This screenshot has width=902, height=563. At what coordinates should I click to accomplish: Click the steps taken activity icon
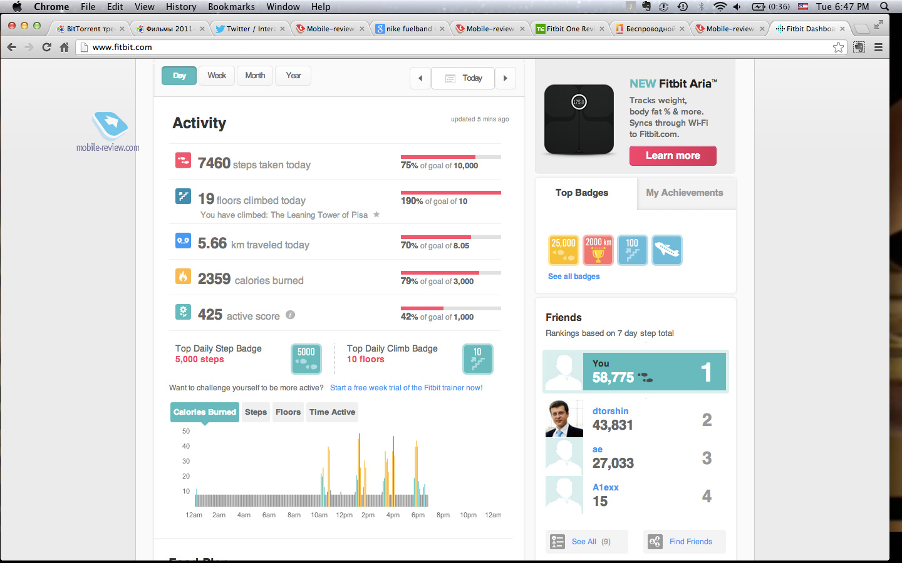coord(183,161)
